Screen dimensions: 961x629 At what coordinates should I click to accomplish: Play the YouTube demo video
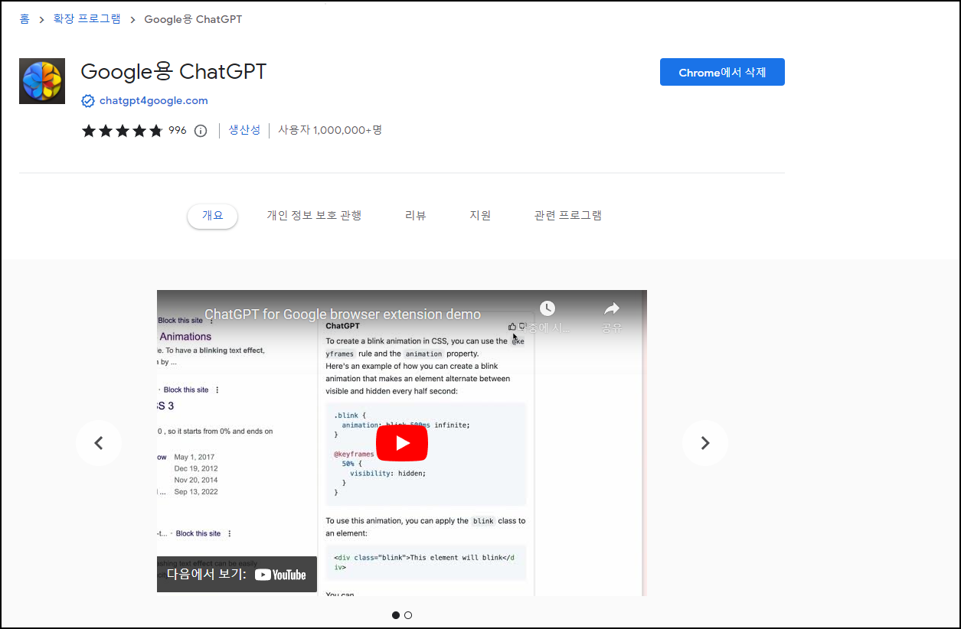click(402, 443)
